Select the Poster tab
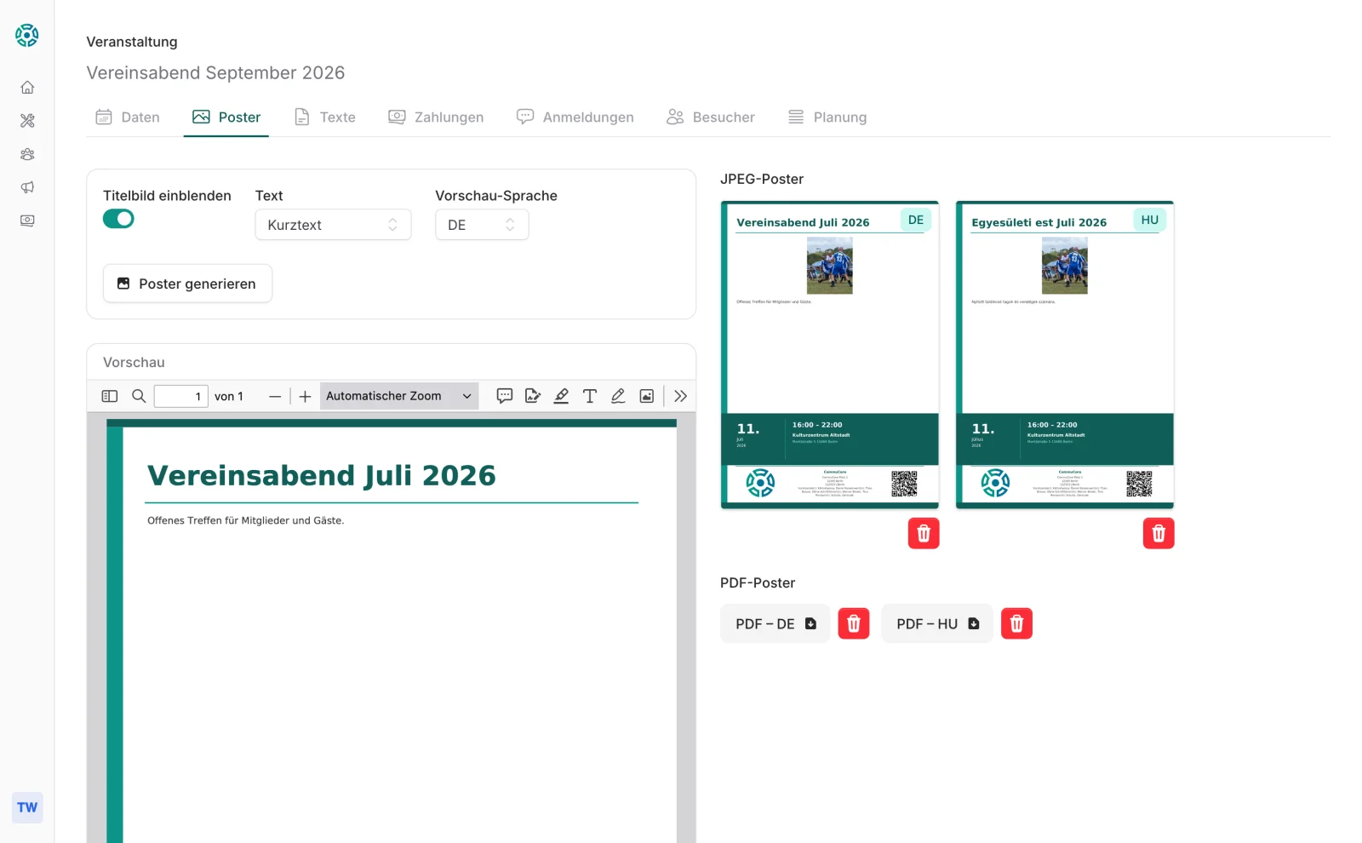The image size is (1362, 843). pyautogui.click(x=226, y=118)
